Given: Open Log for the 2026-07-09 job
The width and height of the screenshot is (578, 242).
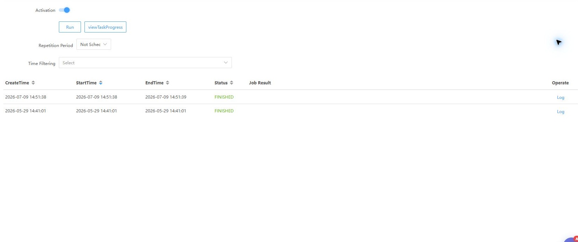Looking at the screenshot, I should [560, 97].
